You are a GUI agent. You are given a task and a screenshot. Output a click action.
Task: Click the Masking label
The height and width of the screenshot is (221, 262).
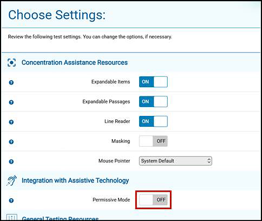tap(121, 141)
